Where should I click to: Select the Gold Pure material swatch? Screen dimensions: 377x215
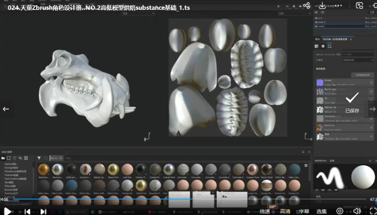[x=141, y=185]
